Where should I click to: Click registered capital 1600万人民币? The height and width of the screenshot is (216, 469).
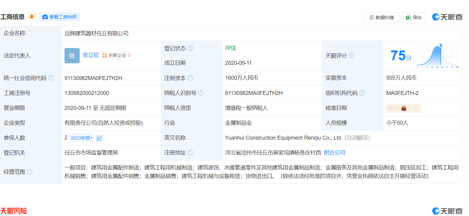point(241,78)
